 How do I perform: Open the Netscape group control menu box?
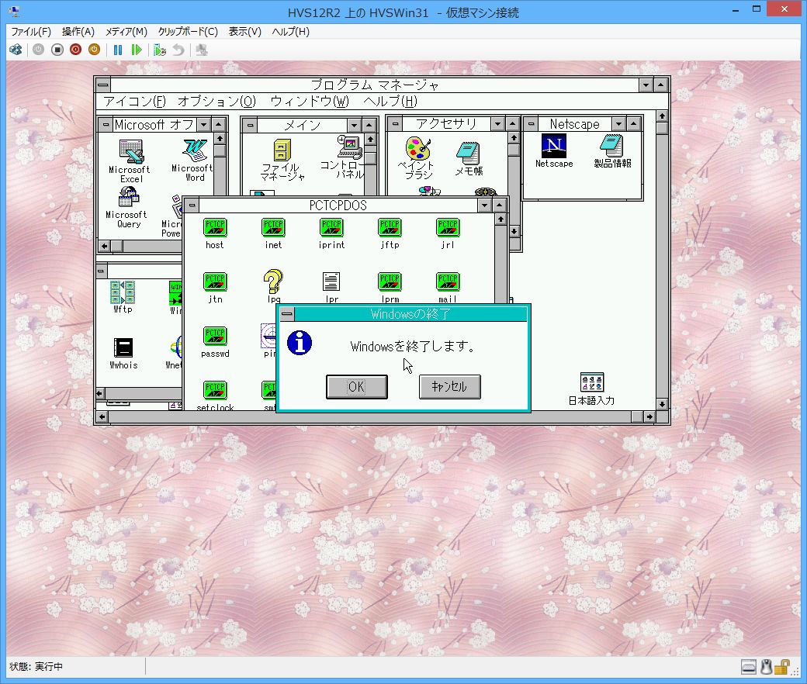(x=531, y=123)
